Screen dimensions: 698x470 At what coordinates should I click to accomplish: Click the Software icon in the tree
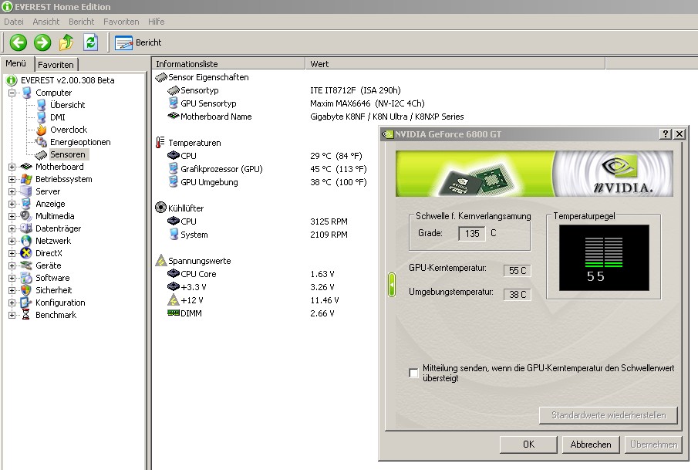pyautogui.click(x=26, y=278)
